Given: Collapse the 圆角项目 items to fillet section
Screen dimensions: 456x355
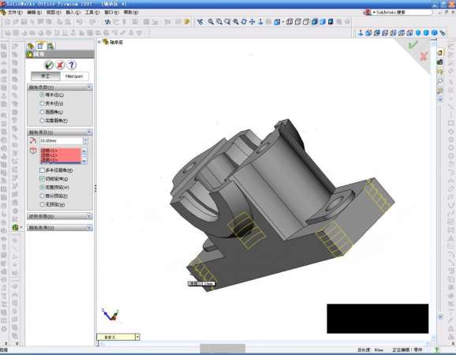Looking at the screenshot, I should point(90,133).
